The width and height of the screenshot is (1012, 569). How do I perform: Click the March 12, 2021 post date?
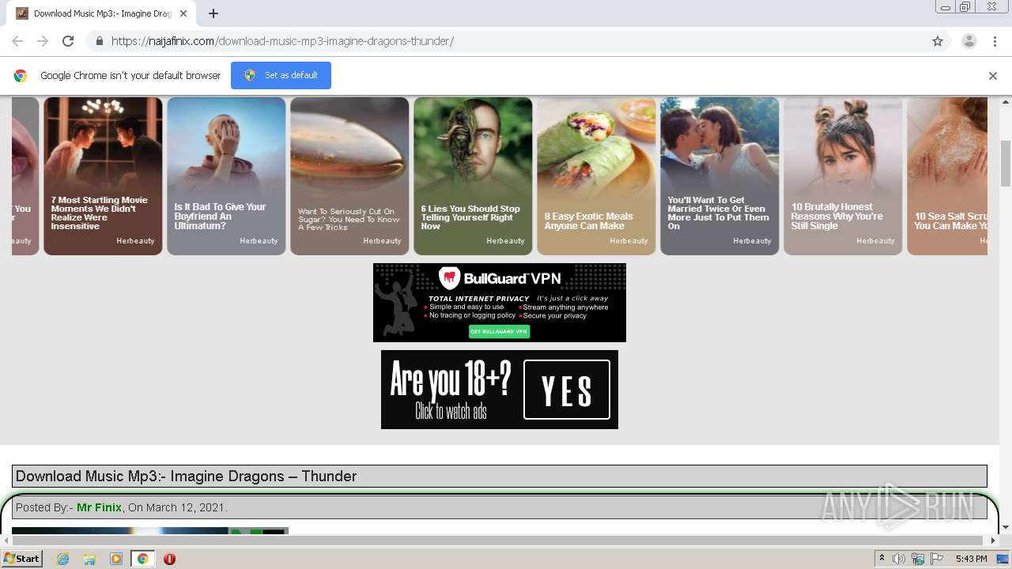186,507
